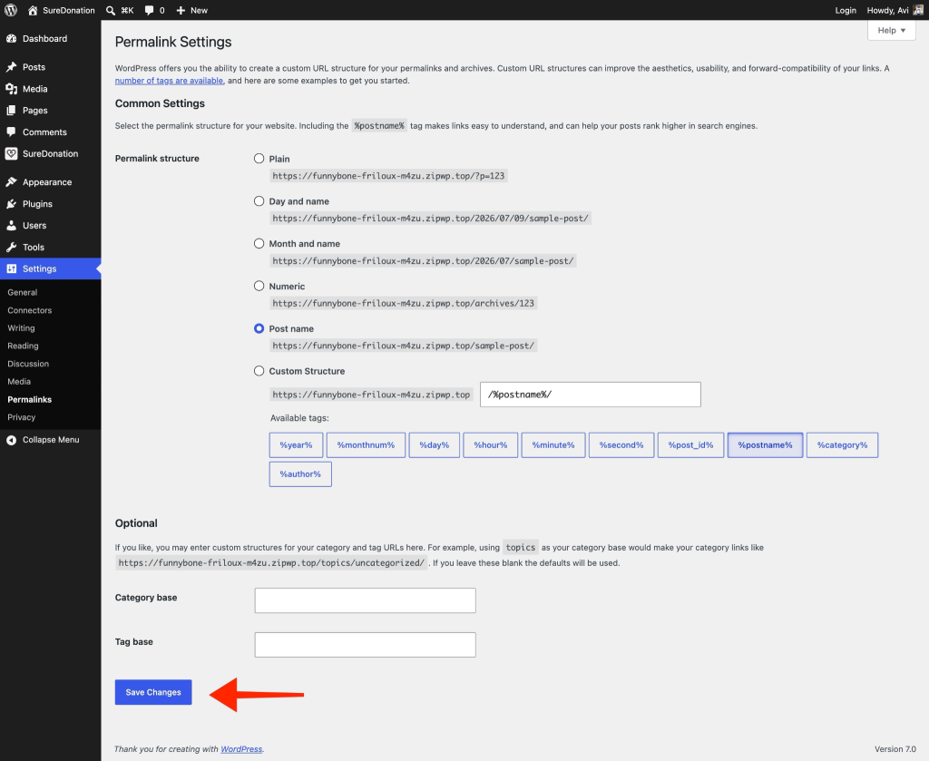
Task: Open Connectors settings submenu item
Action: point(30,310)
